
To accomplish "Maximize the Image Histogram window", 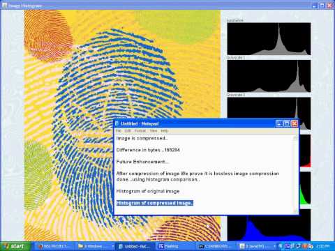I will coord(322,6).
